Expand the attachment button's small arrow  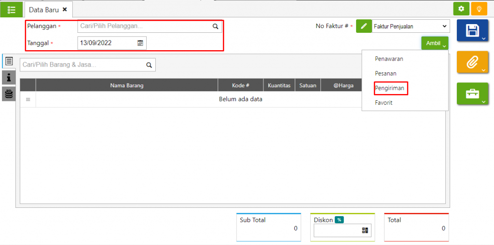point(483,70)
